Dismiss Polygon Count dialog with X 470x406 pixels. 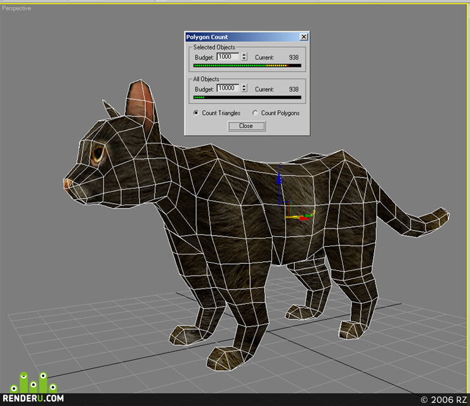(304, 37)
